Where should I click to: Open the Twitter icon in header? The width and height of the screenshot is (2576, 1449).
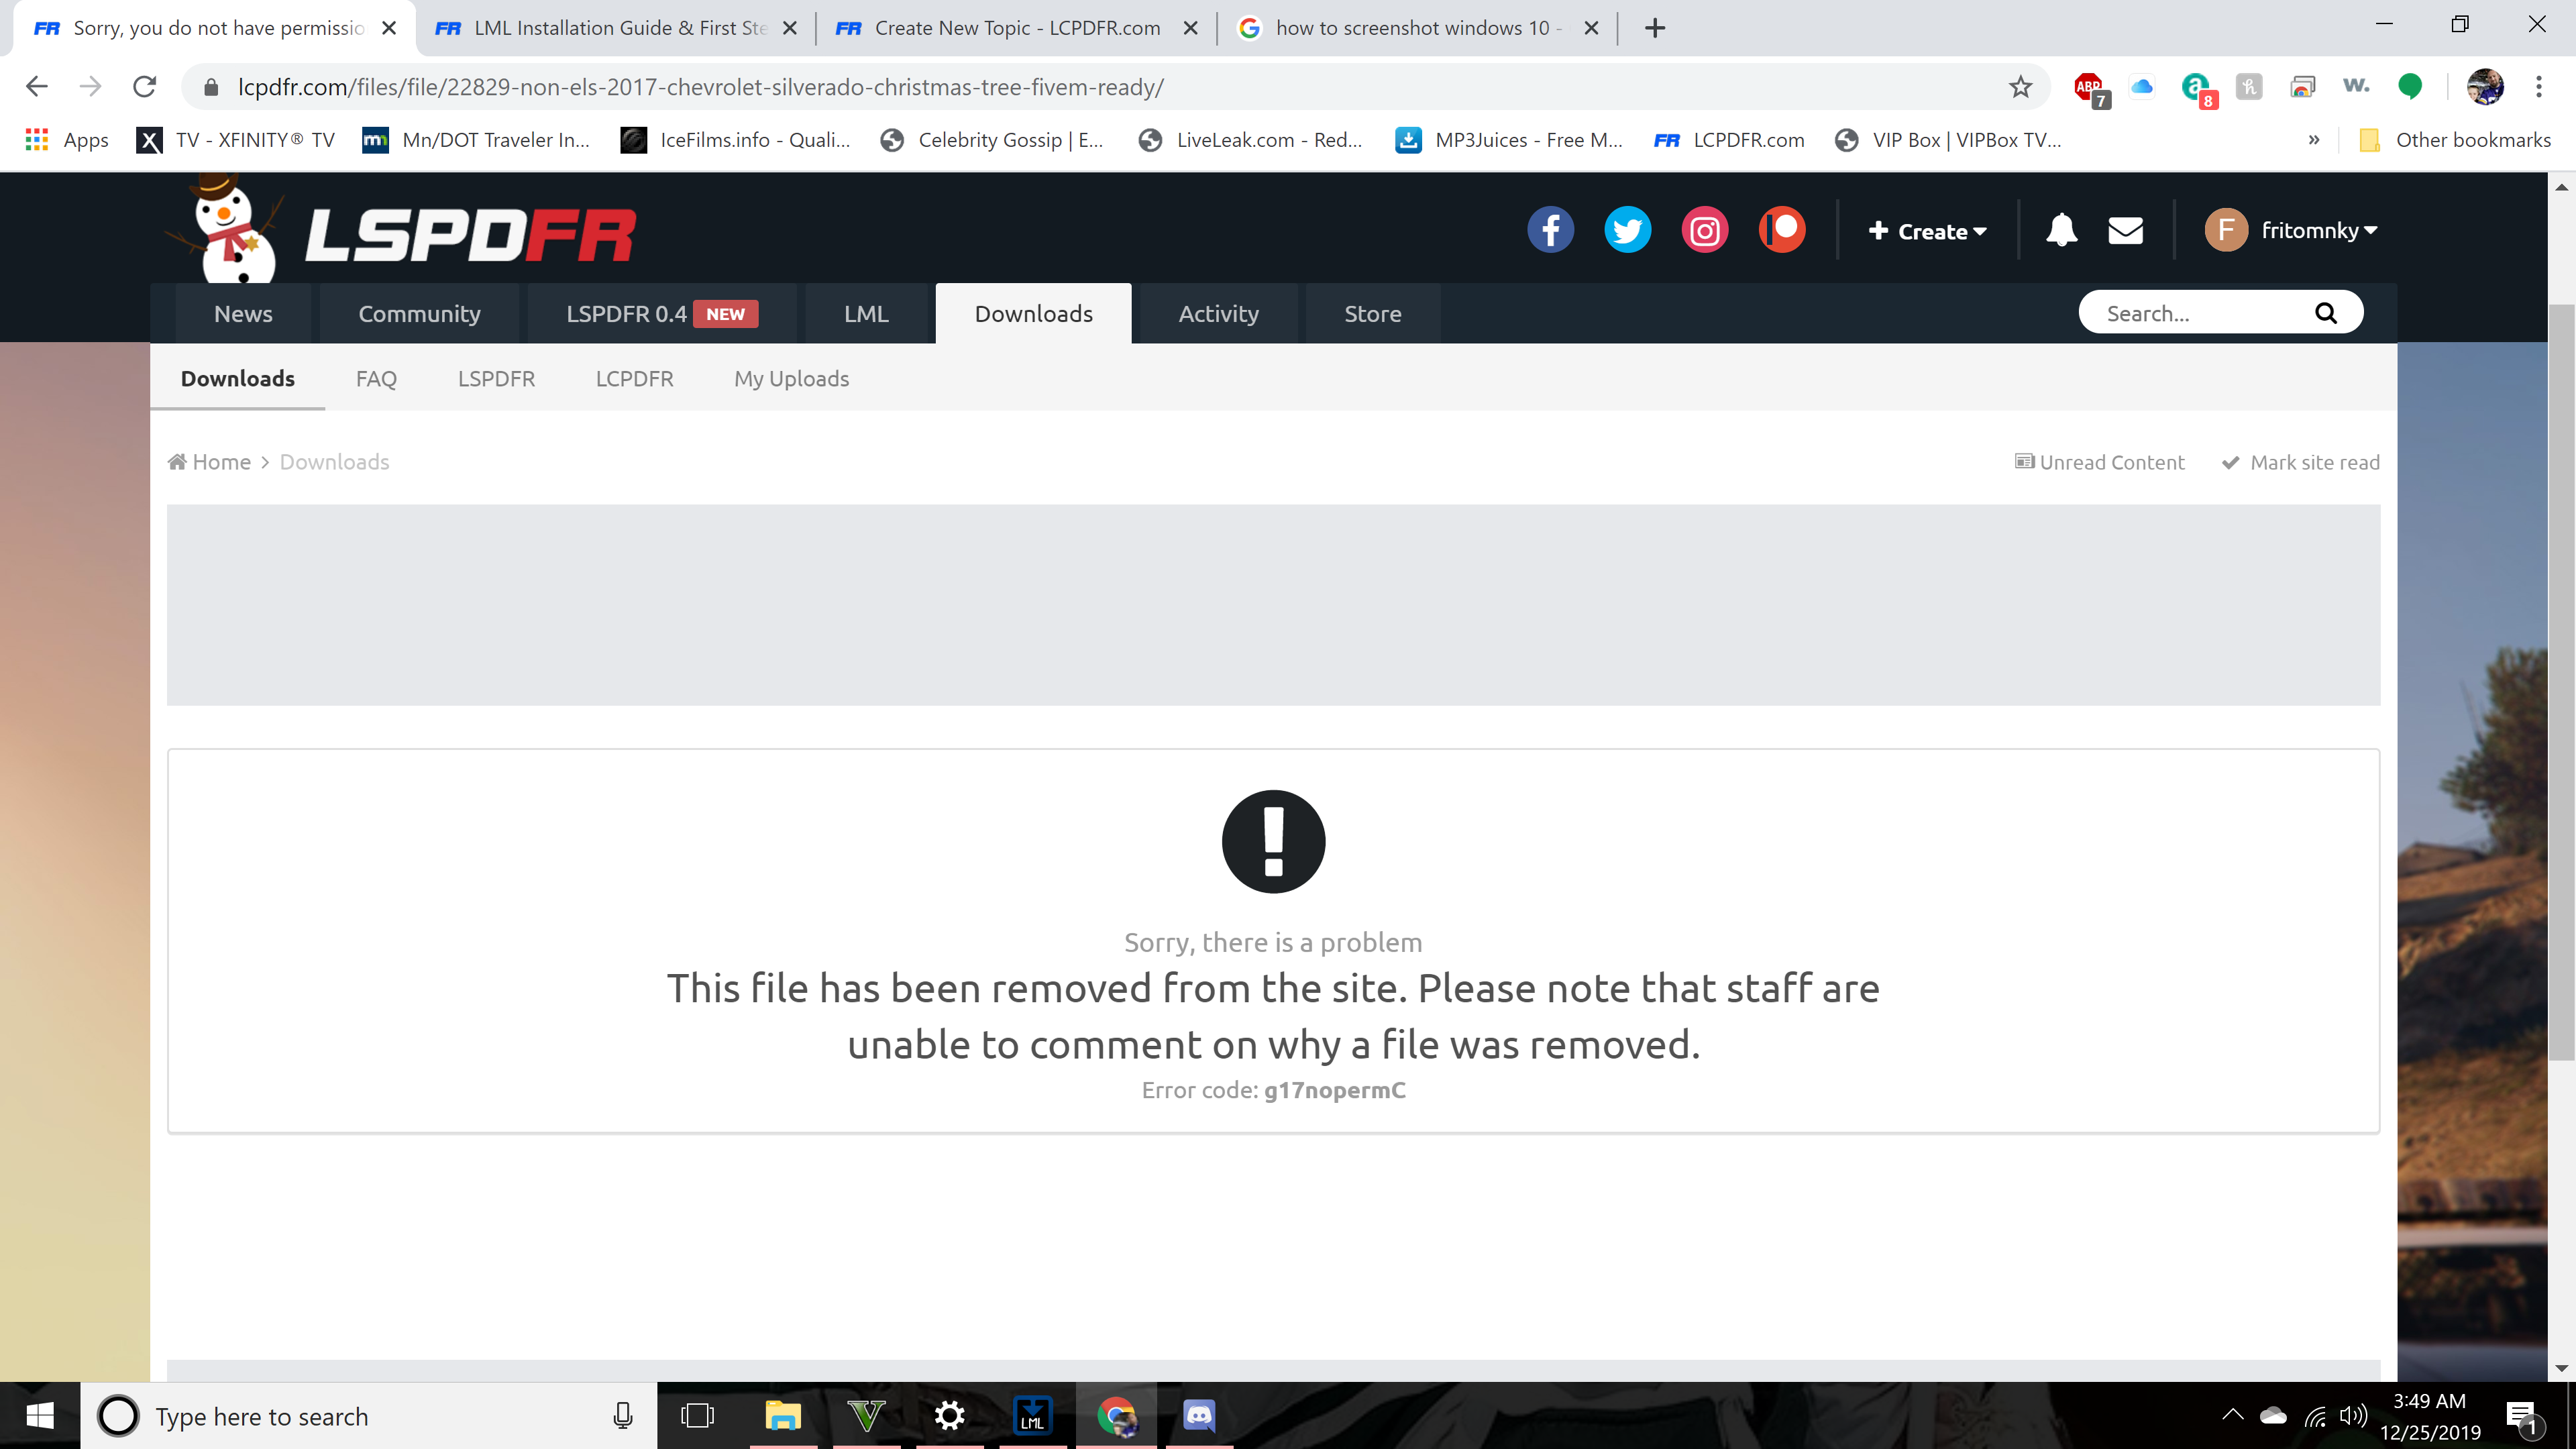pos(1627,230)
